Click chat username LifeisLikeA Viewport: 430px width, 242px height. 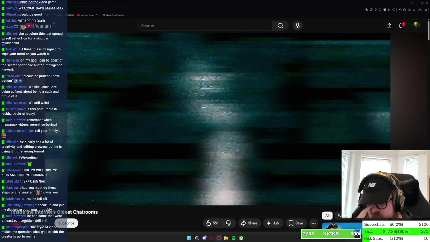coord(13,182)
